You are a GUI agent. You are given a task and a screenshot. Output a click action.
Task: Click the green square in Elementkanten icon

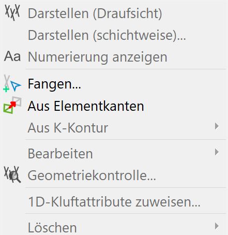[8, 109]
